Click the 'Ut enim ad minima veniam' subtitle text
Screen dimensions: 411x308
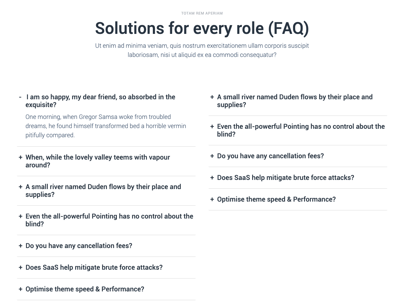pyautogui.click(x=202, y=50)
